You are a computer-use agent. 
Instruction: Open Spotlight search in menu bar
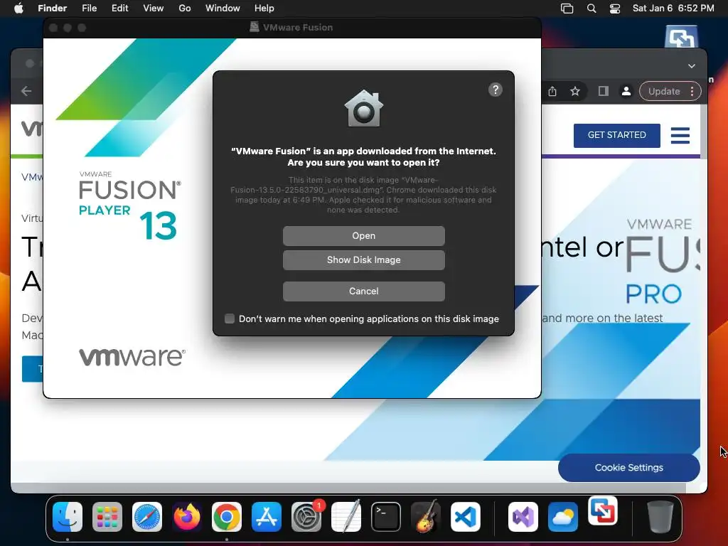(591, 9)
